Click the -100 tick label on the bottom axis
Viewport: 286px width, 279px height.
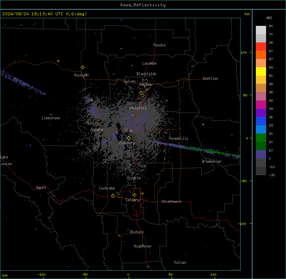41,274
